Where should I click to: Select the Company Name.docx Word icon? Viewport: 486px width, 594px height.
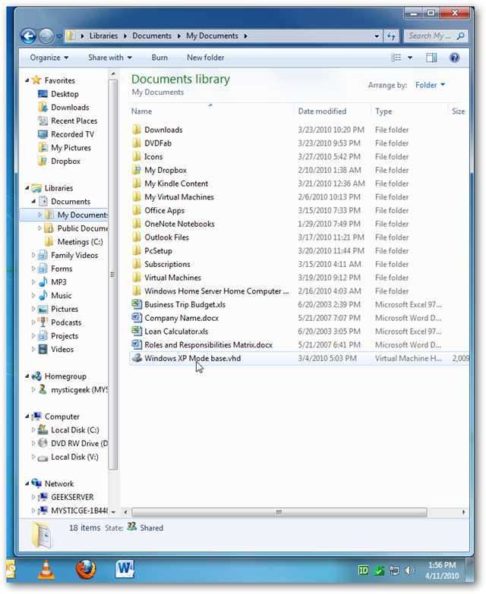click(x=137, y=317)
